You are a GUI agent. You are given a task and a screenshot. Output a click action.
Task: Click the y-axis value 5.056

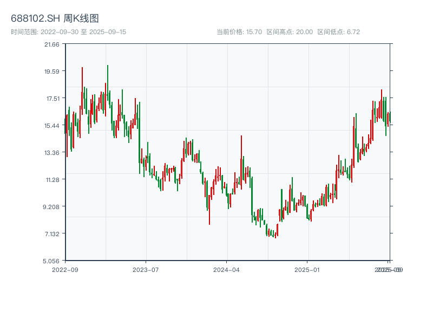pyautogui.click(x=51, y=261)
